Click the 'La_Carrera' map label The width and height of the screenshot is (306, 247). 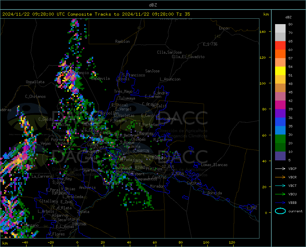(x=42, y=176)
